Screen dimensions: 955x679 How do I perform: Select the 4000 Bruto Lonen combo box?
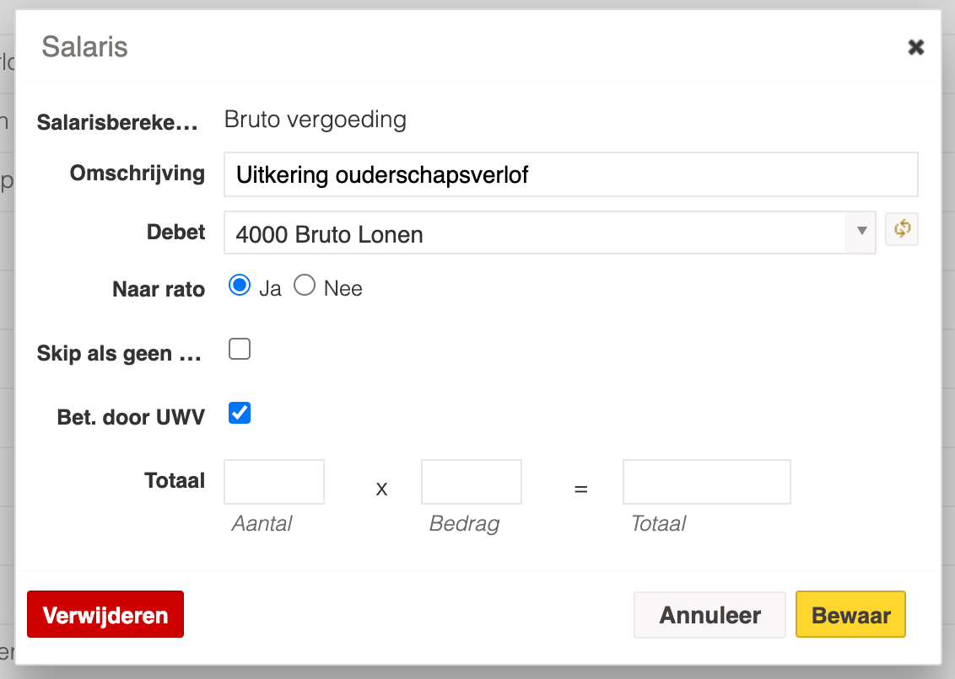pos(549,233)
